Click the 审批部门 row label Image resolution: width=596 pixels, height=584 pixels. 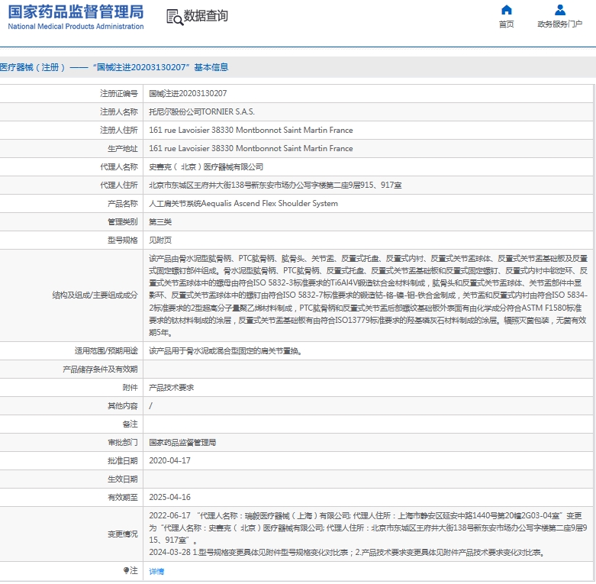122,443
